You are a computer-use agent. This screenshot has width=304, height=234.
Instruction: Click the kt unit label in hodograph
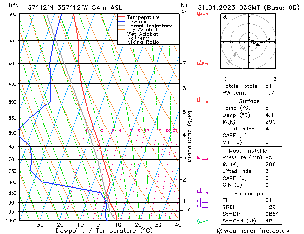225,17
